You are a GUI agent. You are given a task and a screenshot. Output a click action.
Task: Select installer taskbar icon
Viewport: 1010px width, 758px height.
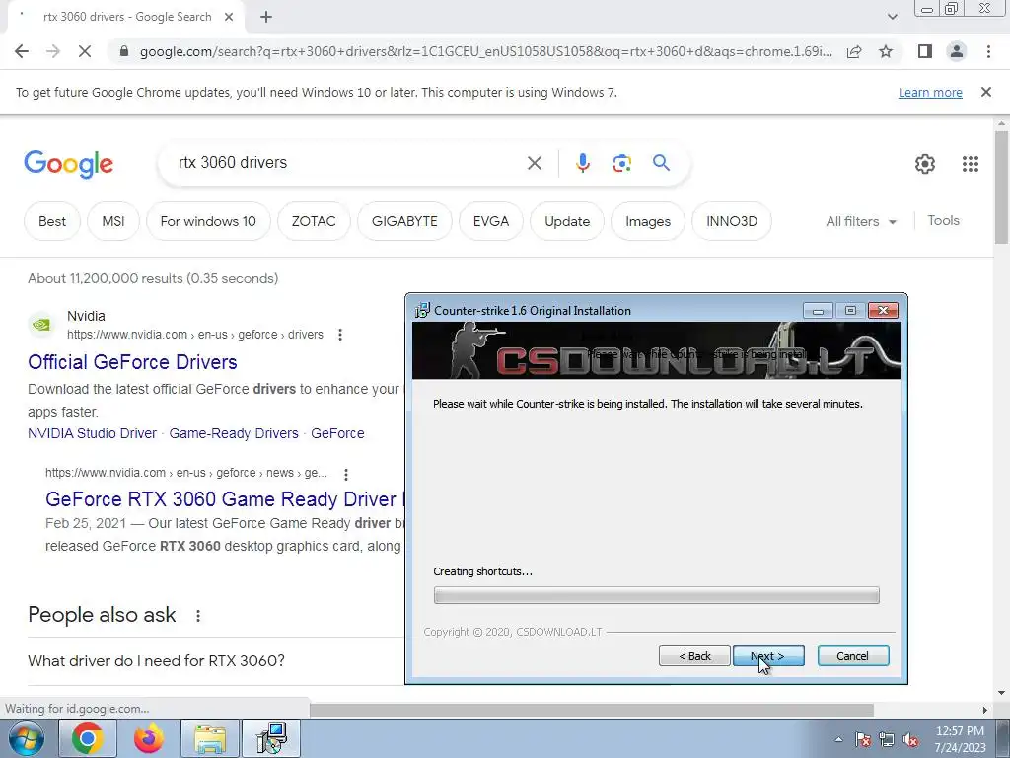coord(271,738)
